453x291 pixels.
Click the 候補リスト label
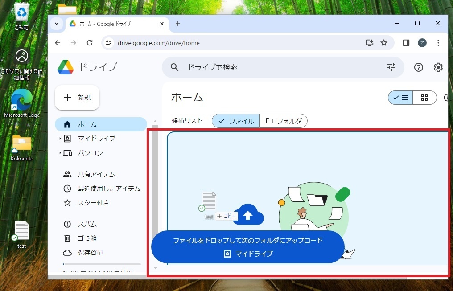[187, 121]
